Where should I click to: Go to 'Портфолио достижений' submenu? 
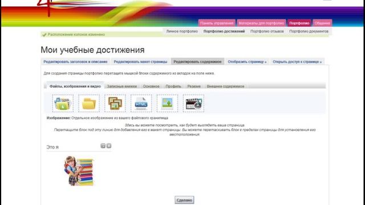pos(224,31)
